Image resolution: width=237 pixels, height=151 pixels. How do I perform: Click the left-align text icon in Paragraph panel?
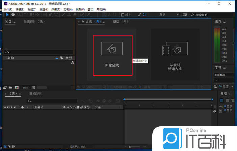click(x=222, y=100)
